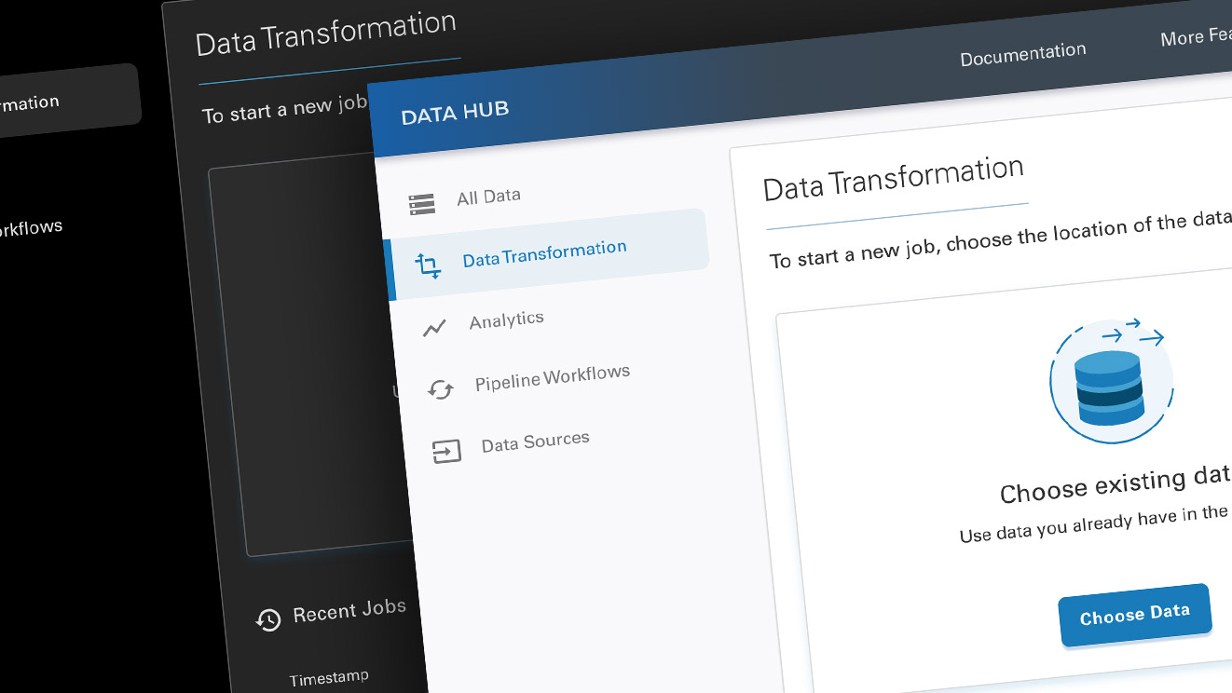Image resolution: width=1232 pixels, height=693 pixels.
Task: Open Pipeline Workflows section
Action: [553, 378]
